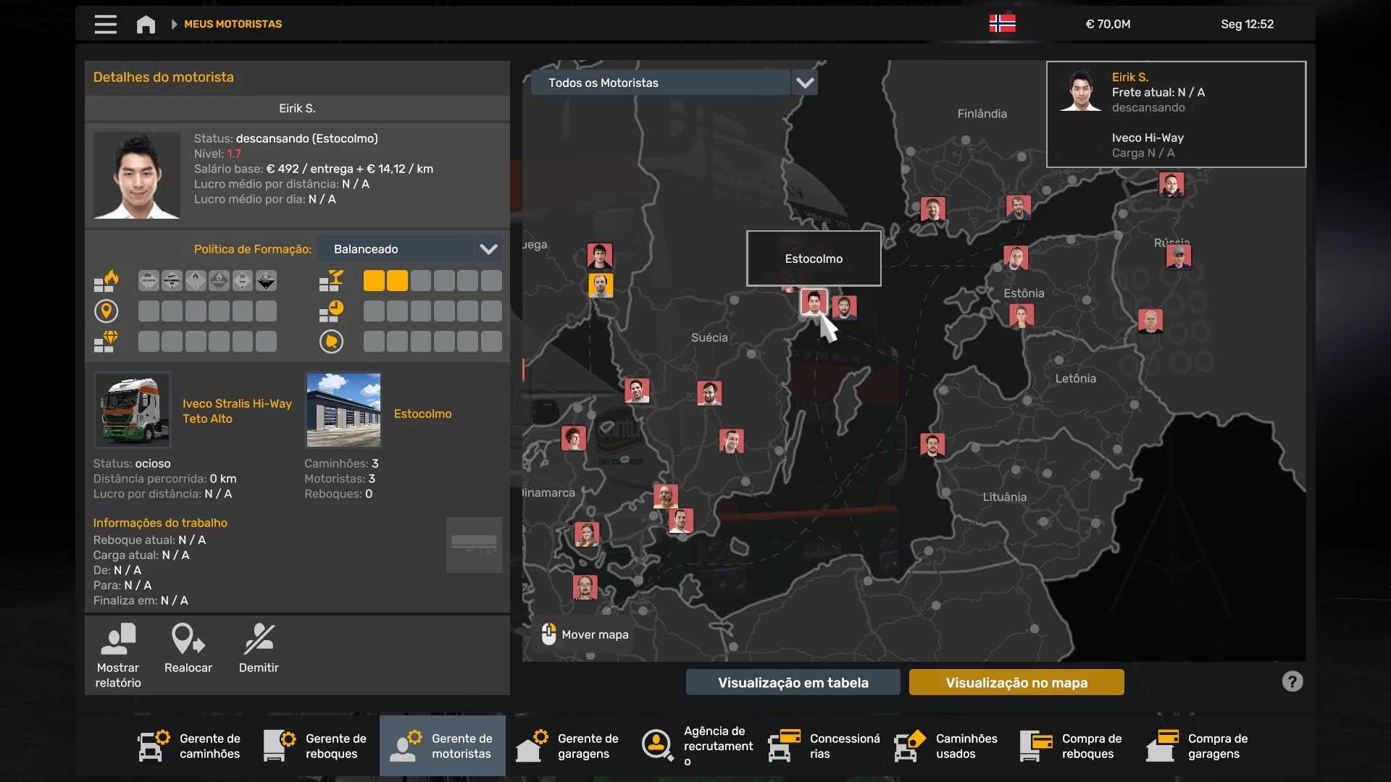Viewport: 1391px width, 782px height.
Task: Open the hamburger main menu
Action: 105,24
